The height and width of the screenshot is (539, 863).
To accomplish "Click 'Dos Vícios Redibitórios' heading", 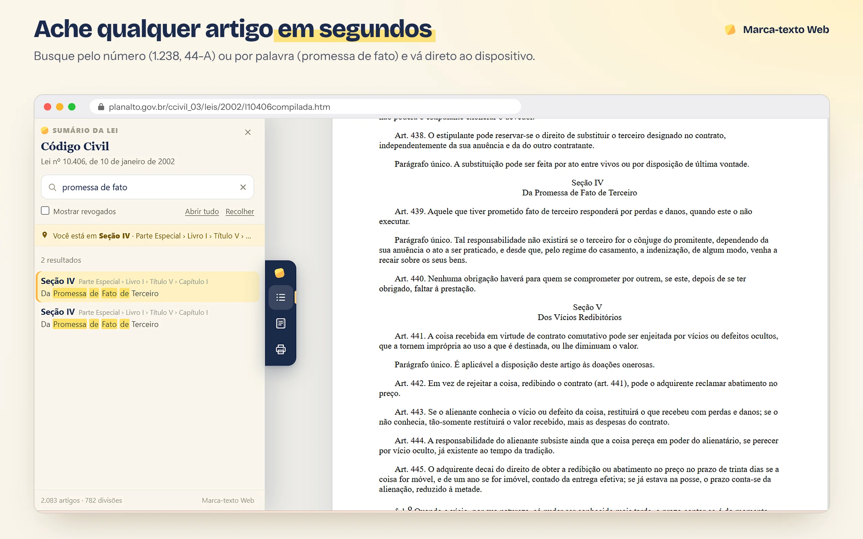I will pyautogui.click(x=579, y=317).
